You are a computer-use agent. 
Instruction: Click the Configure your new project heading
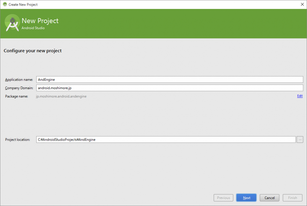(33, 51)
